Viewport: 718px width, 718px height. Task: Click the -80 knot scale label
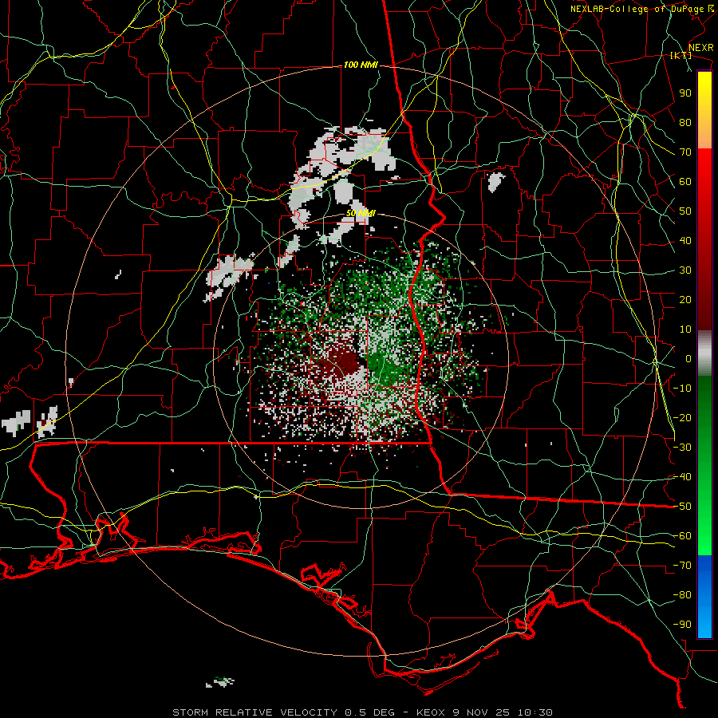tap(682, 595)
